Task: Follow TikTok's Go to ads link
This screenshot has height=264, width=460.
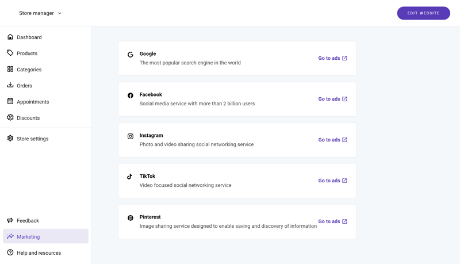Action: tap(333, 181)
